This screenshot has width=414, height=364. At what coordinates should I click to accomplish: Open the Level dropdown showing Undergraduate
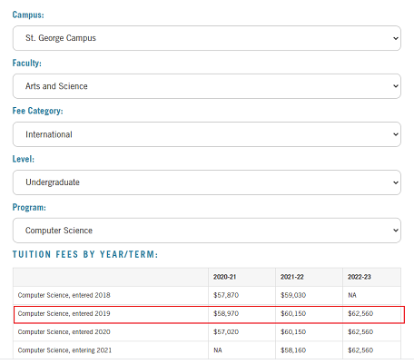tap(207, 182)
